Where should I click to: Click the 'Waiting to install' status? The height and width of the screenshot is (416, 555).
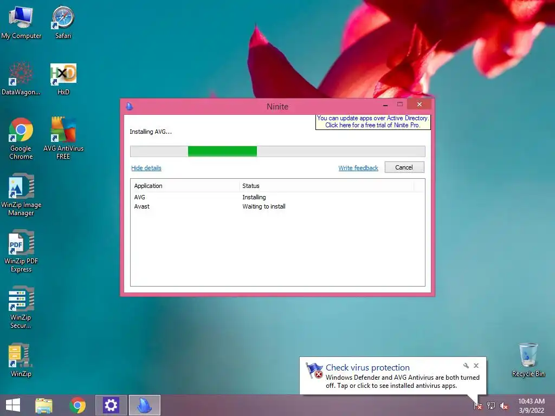point(264,206)
